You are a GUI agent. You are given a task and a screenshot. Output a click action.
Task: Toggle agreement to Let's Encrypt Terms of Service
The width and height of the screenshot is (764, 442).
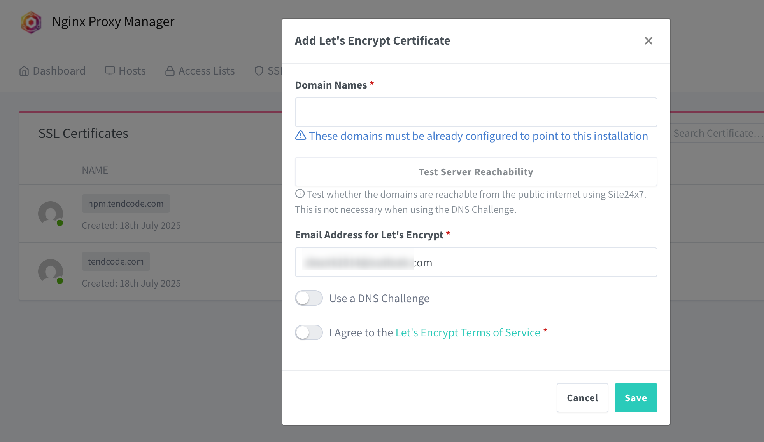pos(308,332)
